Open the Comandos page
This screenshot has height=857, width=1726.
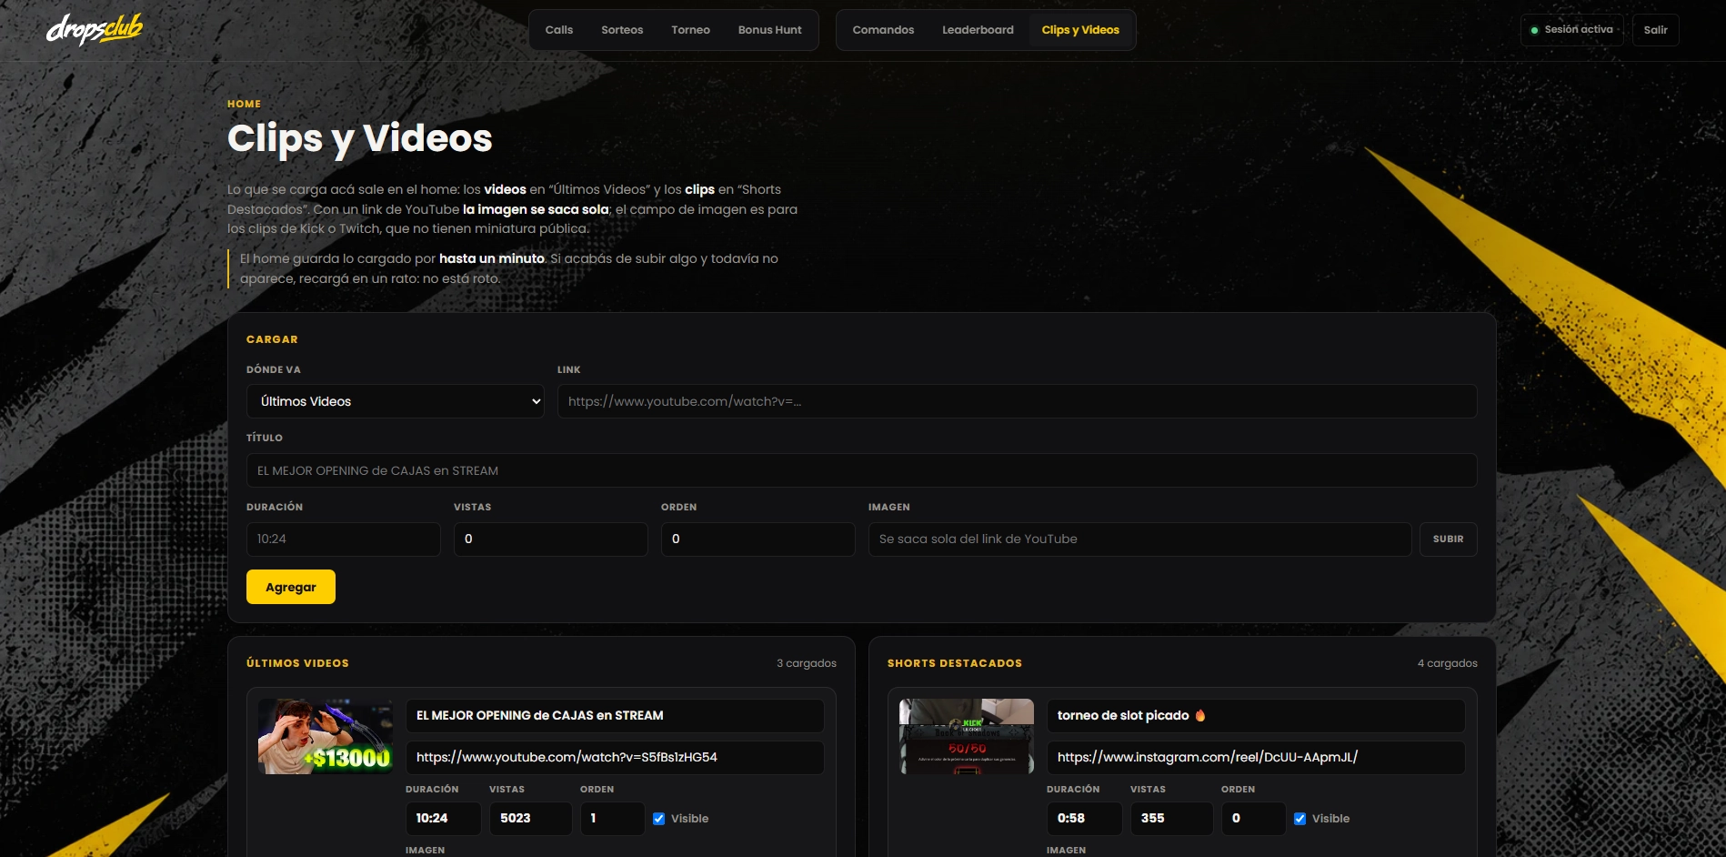pos(883,30)
